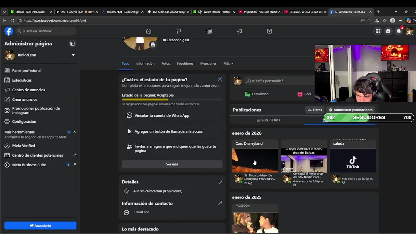This screenshot has height=234, width=416.
Task: Open Meta Business Suite
Action: [x=40, y=165]
